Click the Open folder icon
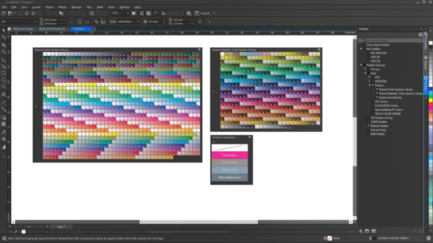 pyautogui.click(x=10, y=13)
